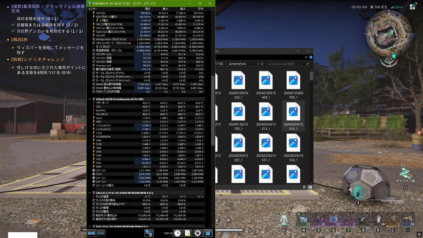Select file 20240125003939_1
Viewport: 423px width, 238px height.
(x=293, y=85)
